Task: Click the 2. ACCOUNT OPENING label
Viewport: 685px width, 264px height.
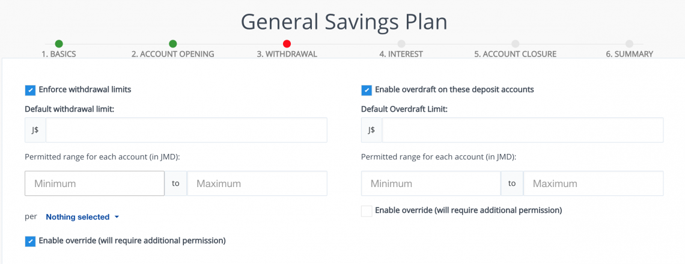Action: click(x=172, y=54)
